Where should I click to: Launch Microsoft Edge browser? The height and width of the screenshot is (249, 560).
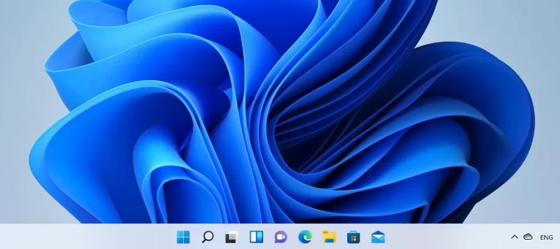pos(305,237)
